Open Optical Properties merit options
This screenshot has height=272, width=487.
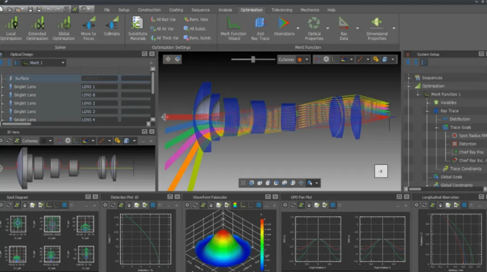(314, 28)
